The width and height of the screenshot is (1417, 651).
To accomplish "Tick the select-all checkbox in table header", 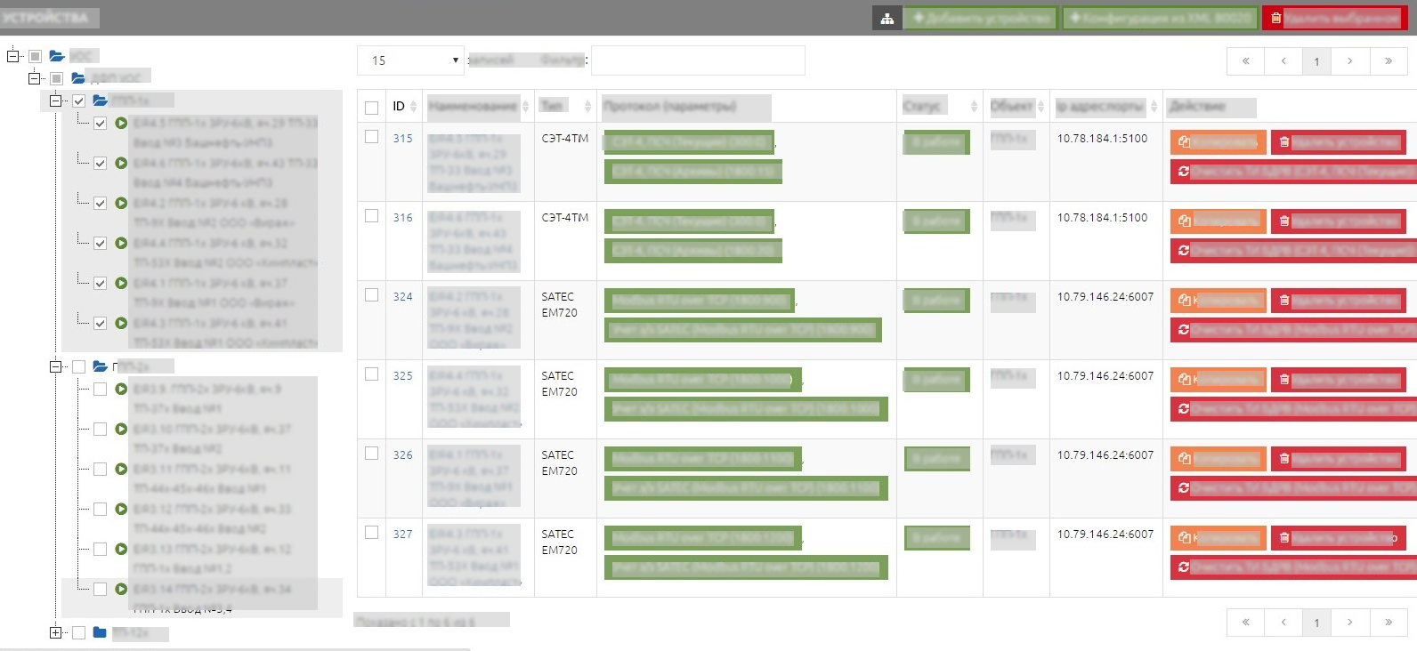I will click(x=372, y=108).
